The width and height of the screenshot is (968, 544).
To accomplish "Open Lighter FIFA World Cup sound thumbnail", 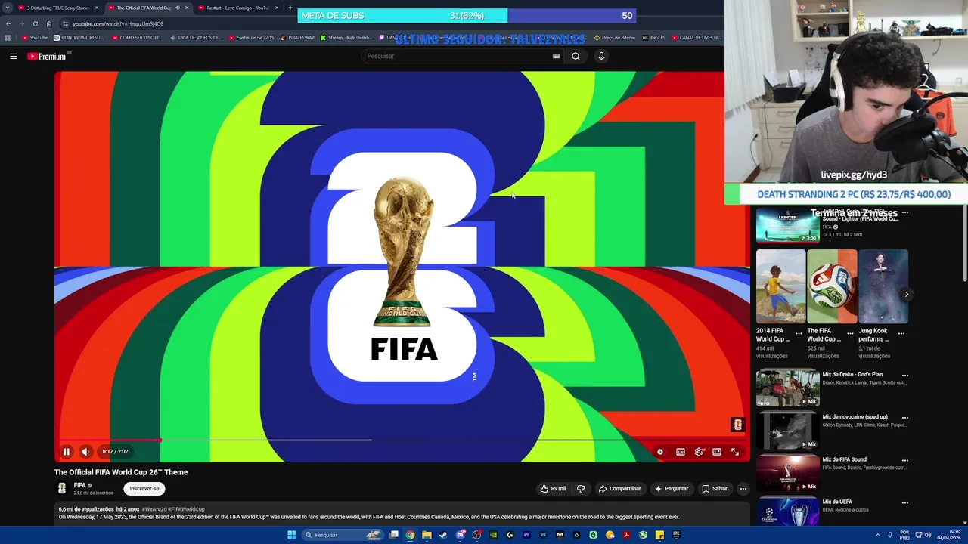I will coord(787,226).
